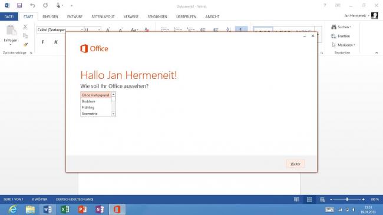383x215 pixels.
Task: Click the Word logo icon in title bar
Action: [x=7, y=5]
